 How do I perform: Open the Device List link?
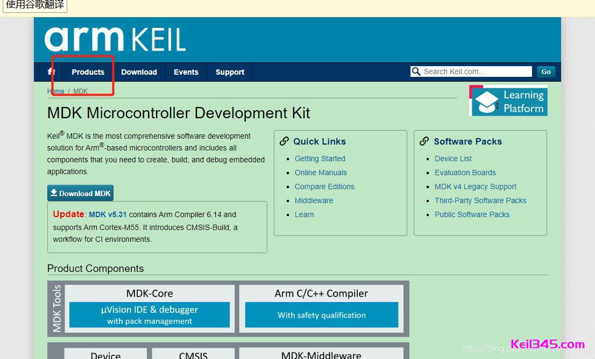pyautogui.click(x=453, y=159)
